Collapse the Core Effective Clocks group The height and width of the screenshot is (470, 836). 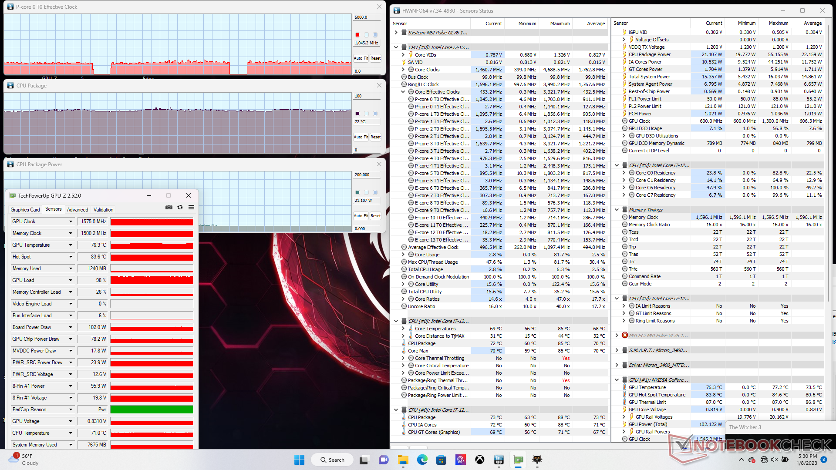(x=403, y=92)
